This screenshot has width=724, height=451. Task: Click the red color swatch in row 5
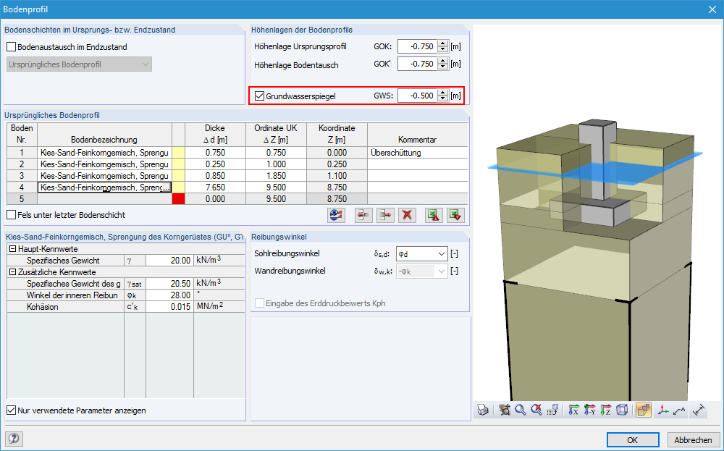[x=178, y=199]
